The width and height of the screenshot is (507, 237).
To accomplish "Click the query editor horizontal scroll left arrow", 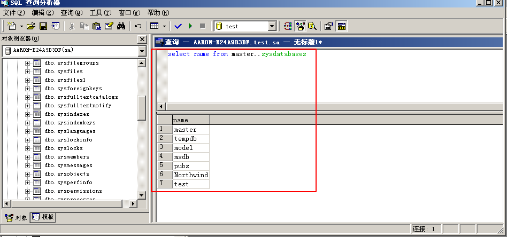I will [x=162, y=107].
